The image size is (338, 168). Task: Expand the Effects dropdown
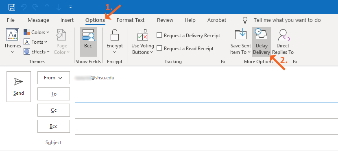tap(36, 51)
